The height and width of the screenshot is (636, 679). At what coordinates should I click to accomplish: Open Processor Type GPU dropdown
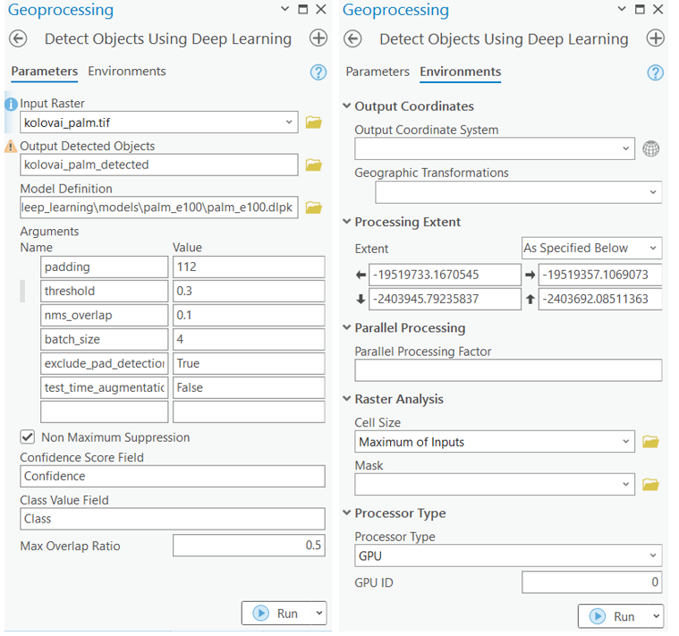[x=651, y=555]
